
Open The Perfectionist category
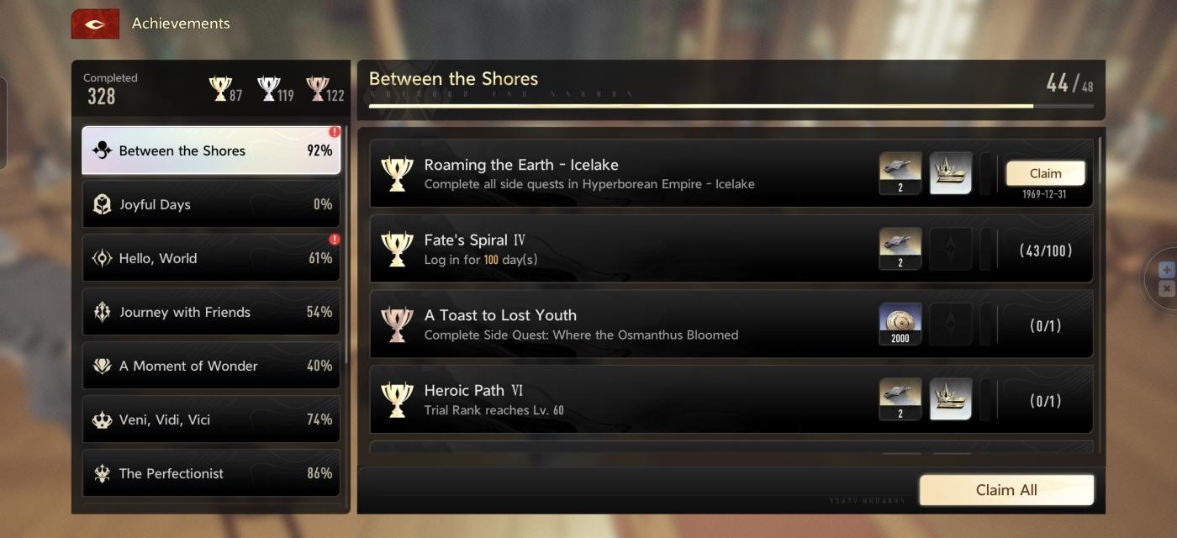point(211,473)
